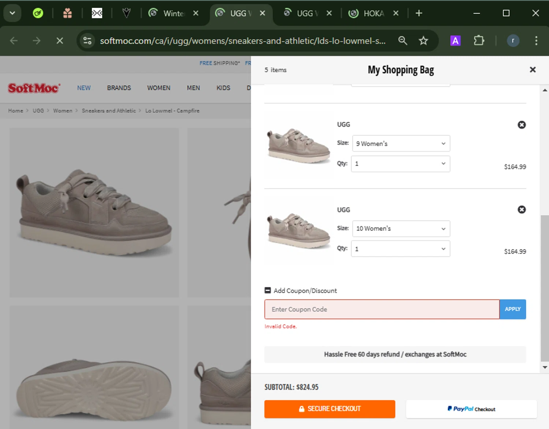Close the My Shopping Bag panel
This screenshot has width=549, height=429.
tap(533, 70)
